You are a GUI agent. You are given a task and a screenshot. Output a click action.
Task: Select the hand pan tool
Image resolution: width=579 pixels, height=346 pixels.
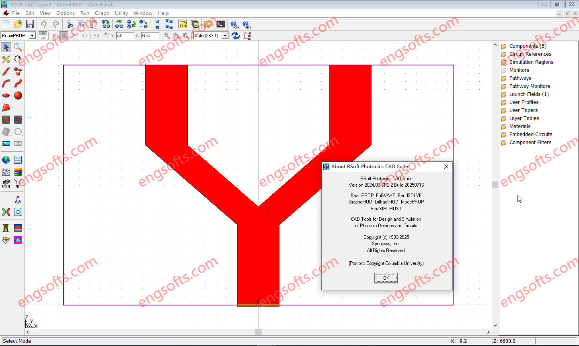coord(18,59)
